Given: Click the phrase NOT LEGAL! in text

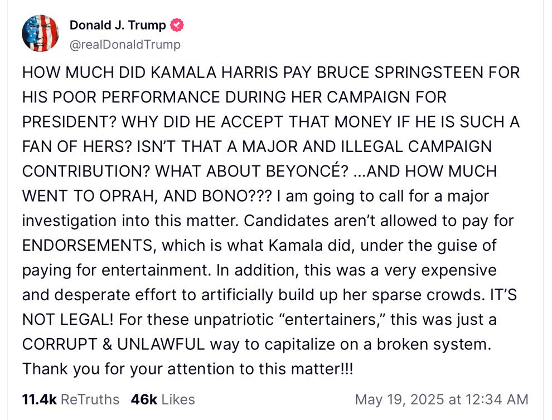Looking at the screenshot, I should point(67,320).
